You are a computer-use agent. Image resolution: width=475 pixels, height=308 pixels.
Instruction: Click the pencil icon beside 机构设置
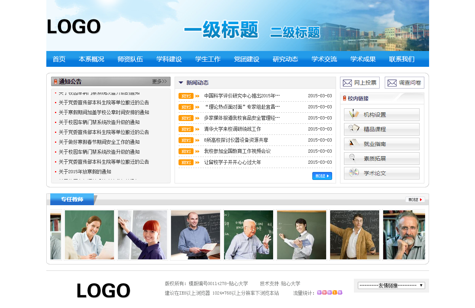[x=353, y=114]
